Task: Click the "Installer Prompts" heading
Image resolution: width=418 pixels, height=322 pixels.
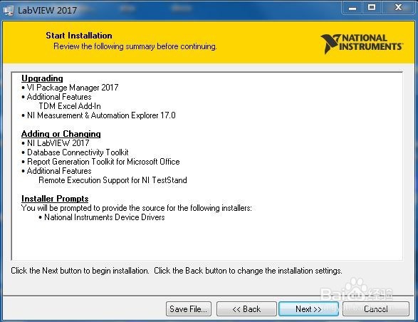Action: click(55, 199)
